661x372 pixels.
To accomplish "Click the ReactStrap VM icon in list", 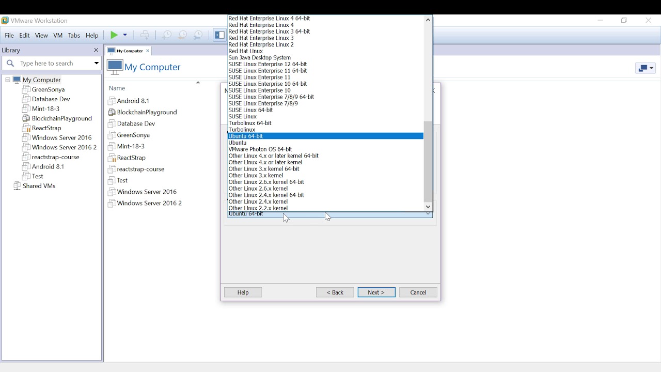I will [112, 158].
